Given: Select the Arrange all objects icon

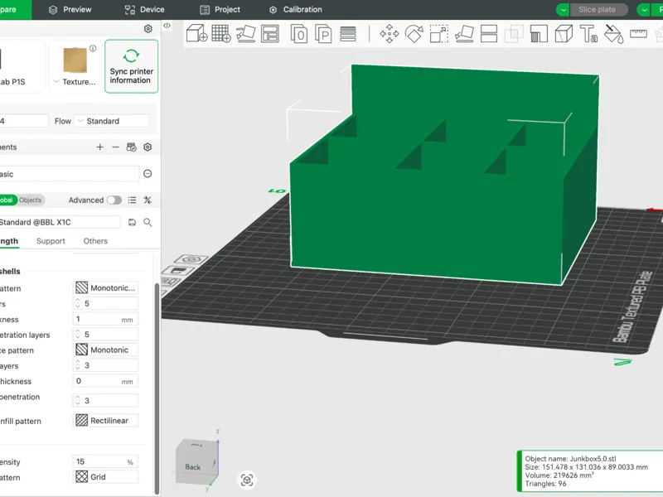Looking at the screenshot, I should coord(270,34).
